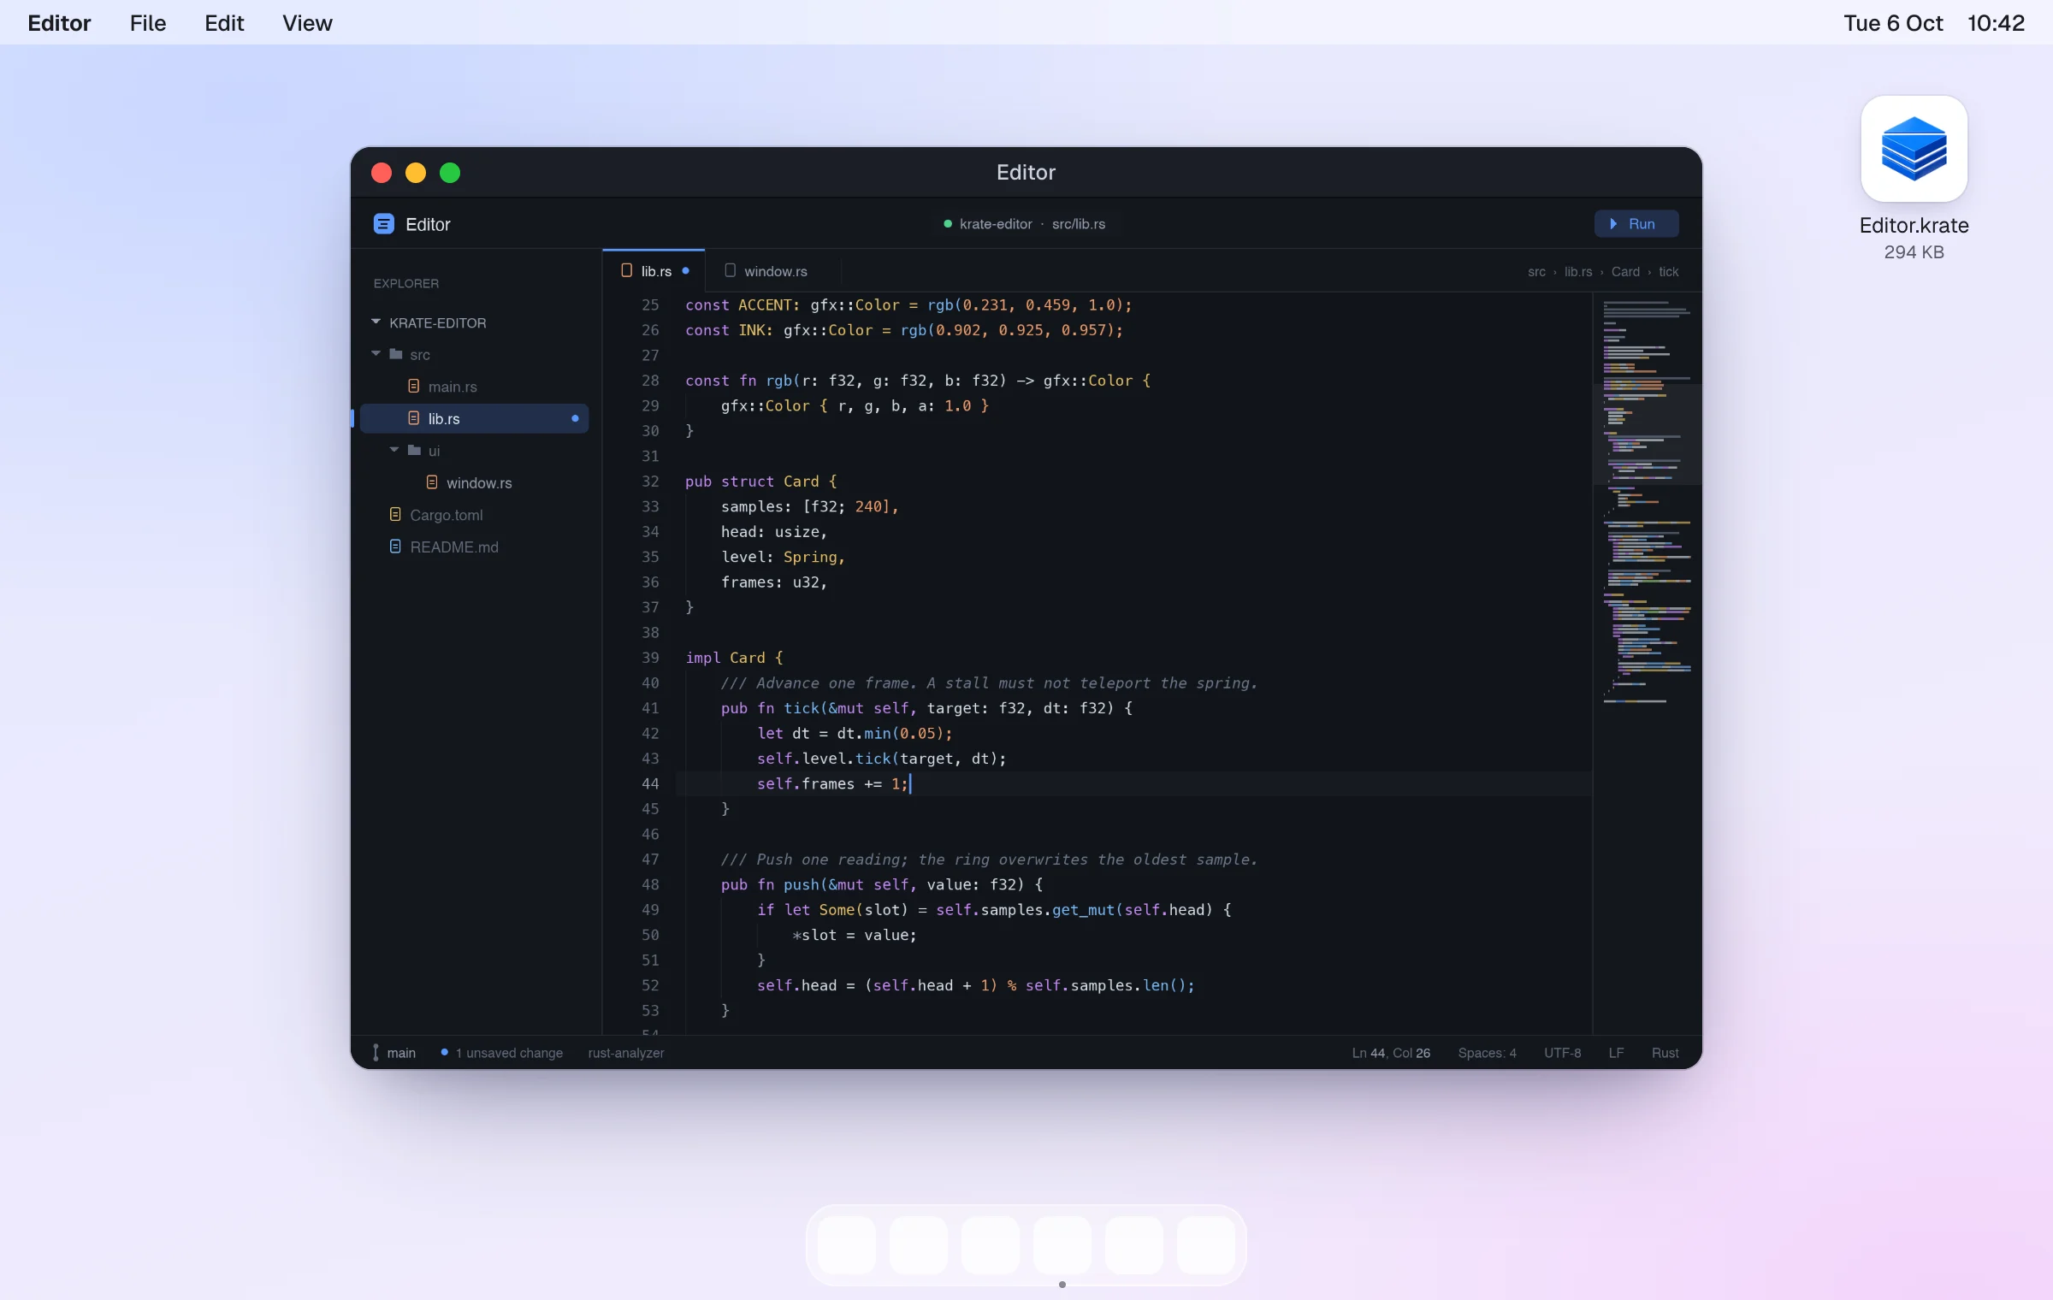Open Cargo.toml in explorer

click(475, 514)
